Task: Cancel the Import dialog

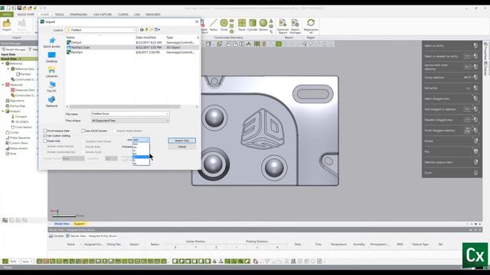Action: coord(182,147)
